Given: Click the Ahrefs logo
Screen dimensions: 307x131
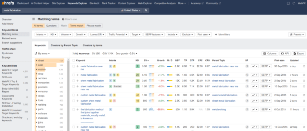Looking at the screenshot, I should coord(8,3).
